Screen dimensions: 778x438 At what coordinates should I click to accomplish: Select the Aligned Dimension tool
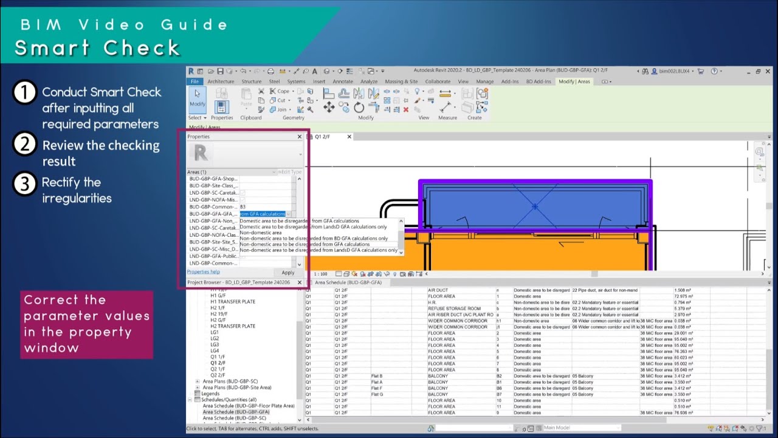(x=446, y=108)
